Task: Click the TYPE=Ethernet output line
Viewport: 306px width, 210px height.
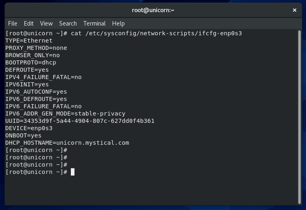Action: [x=29, y=41]
